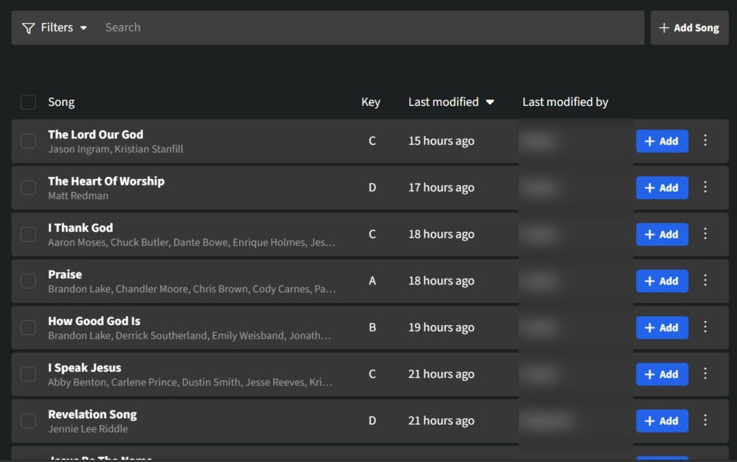Add The Heart Of Worship song
The width and height of the screenshot is (737, 462).
click(662, 188)
